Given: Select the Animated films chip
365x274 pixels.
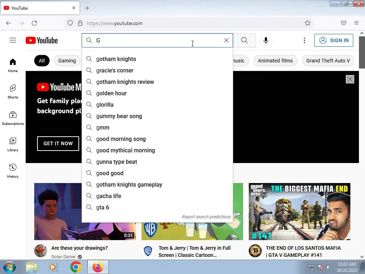Looking at the screenshot, I should point(276,61).
